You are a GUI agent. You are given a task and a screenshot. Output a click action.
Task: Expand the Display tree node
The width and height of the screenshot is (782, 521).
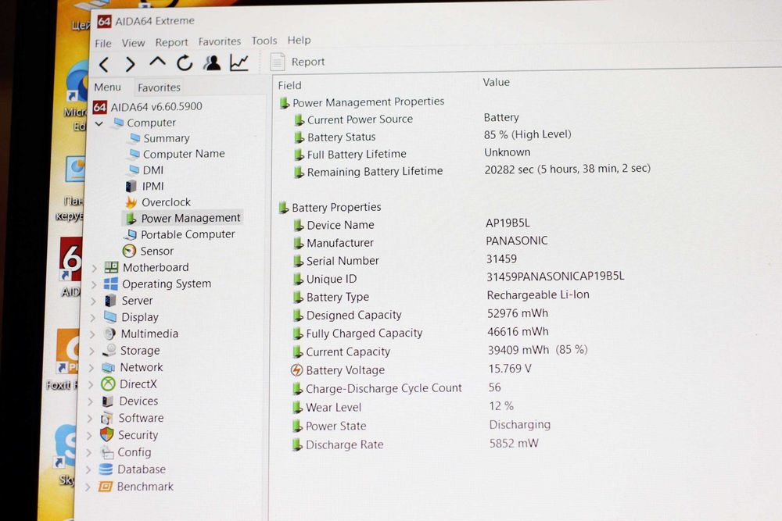tap(92, 317)
